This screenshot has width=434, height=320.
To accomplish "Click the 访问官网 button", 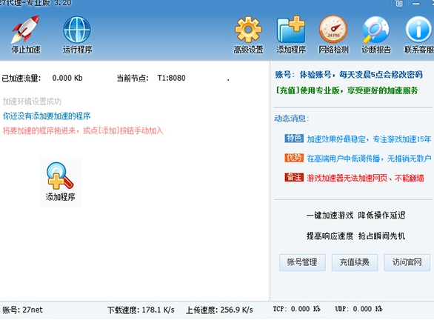I will (x=407, y=262).
